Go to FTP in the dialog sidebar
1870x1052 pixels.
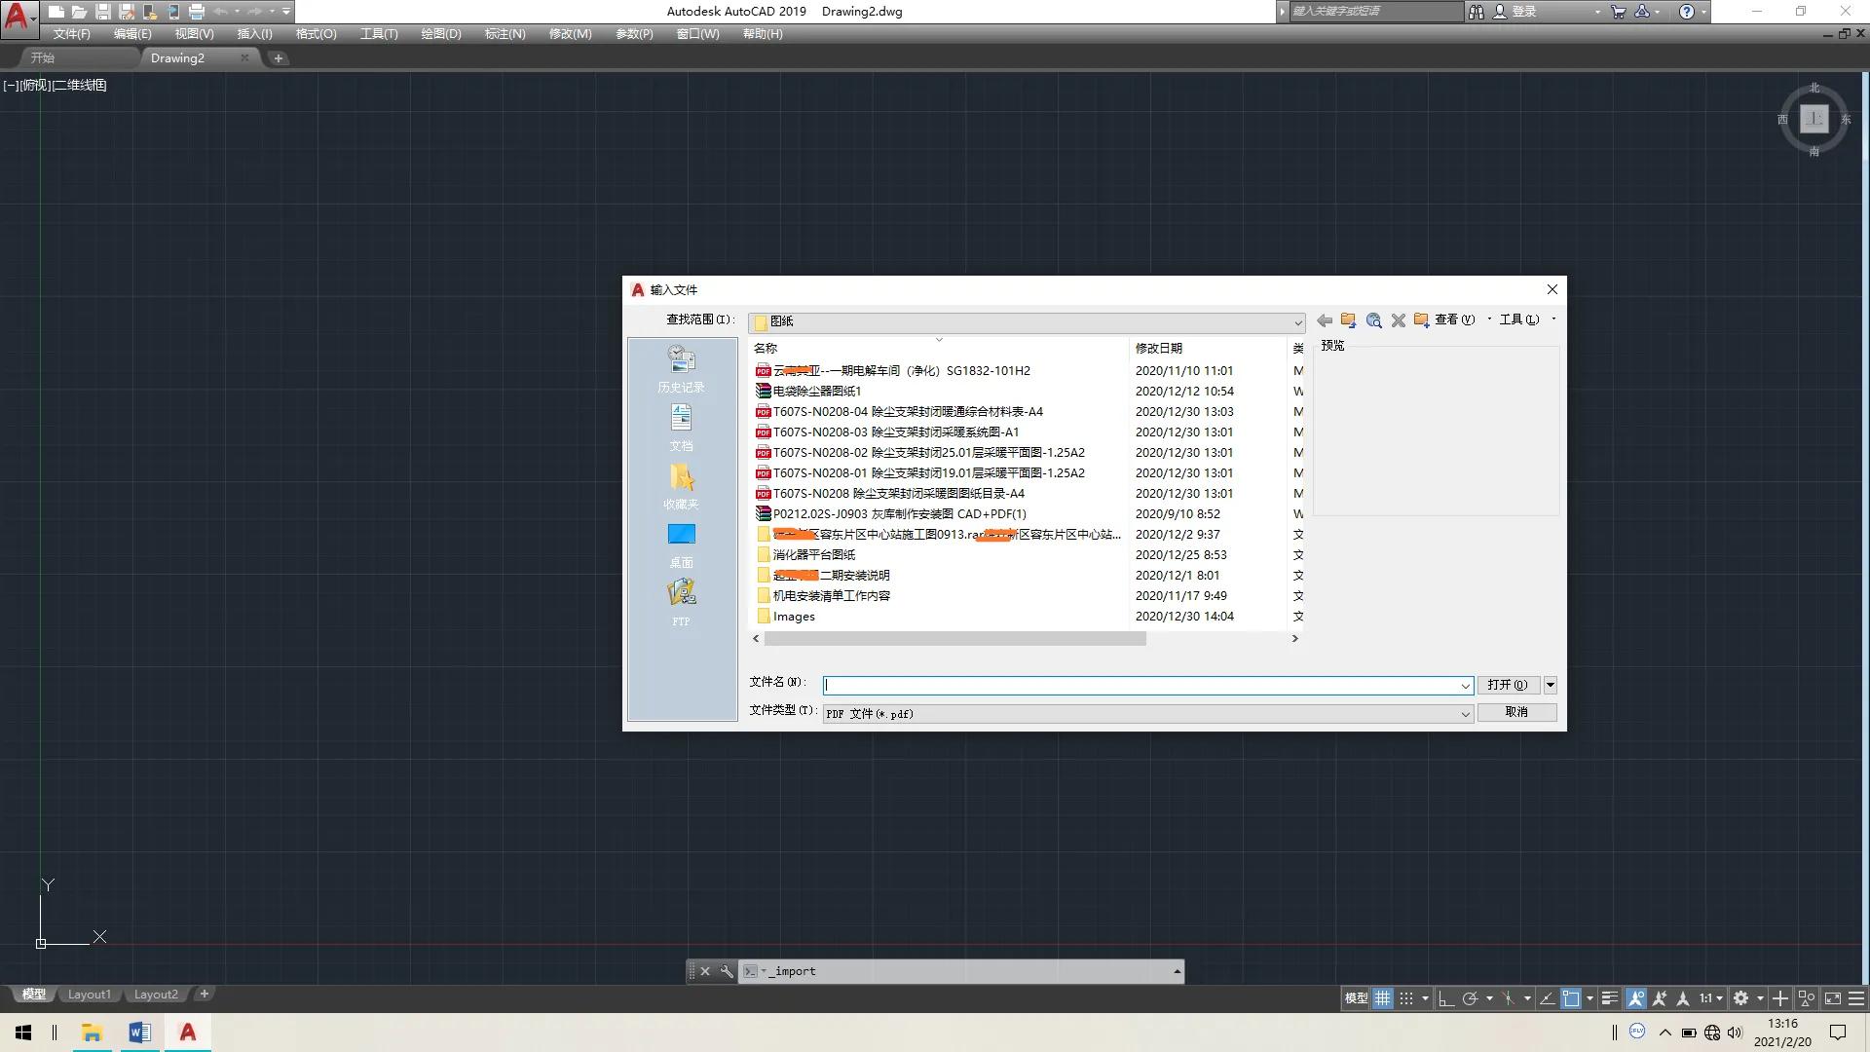click(681, 603)
